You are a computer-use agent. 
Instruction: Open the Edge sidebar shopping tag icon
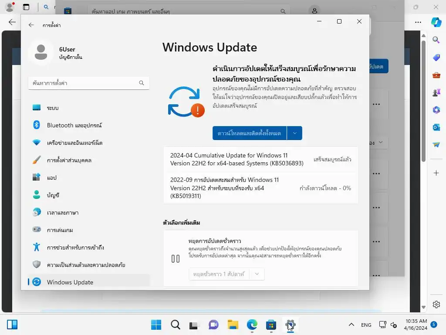[x=436, y=57]
